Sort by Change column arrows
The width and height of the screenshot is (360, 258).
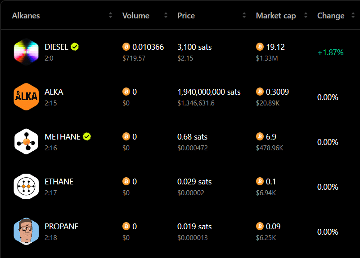[353, 15]
